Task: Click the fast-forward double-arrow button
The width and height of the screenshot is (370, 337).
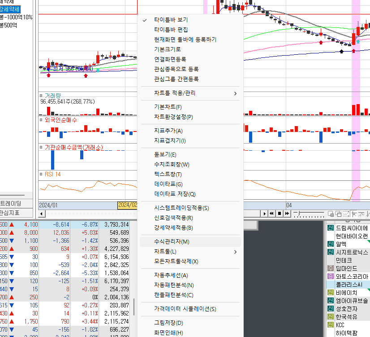Action: click(x=287, y=214)
